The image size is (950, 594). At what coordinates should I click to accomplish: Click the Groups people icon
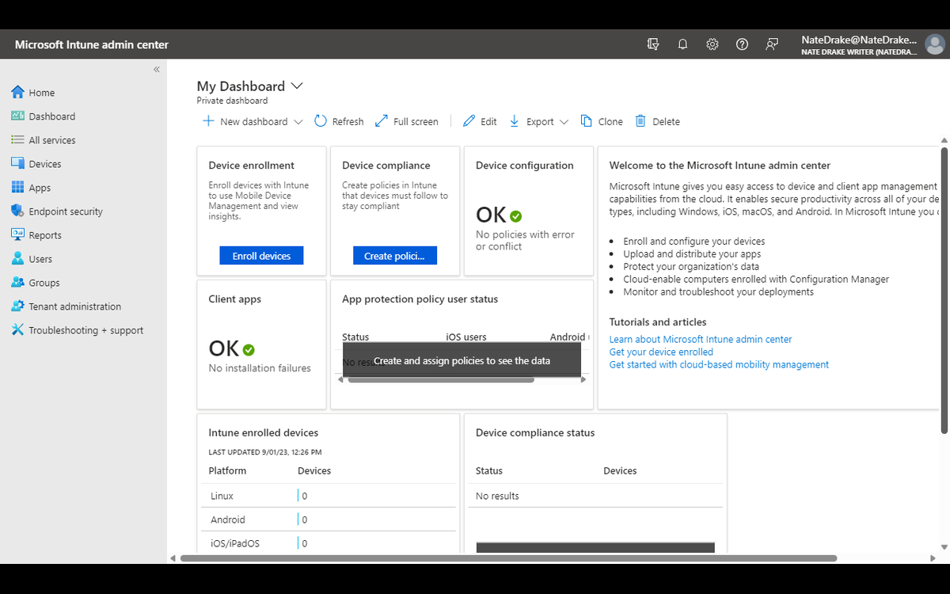pos(17,283)
